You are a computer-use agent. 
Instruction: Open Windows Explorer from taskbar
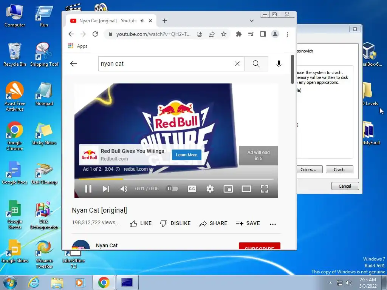point(57,282)
